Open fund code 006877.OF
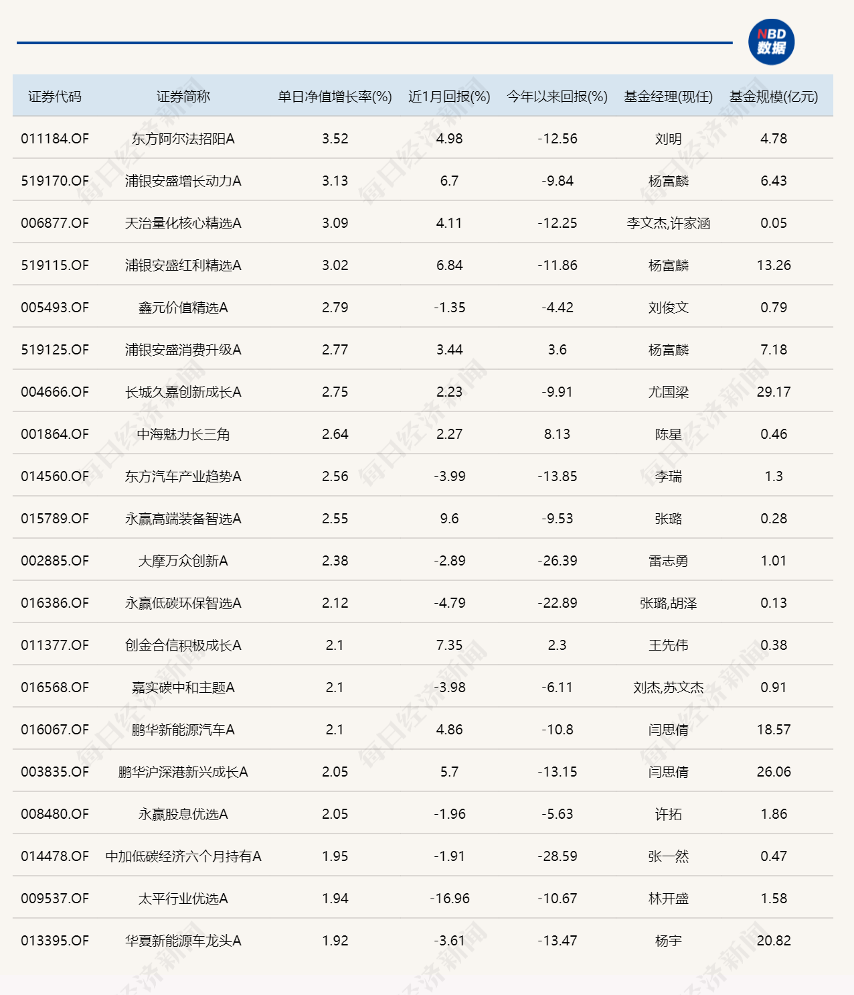Viewport: 854px width, 995px height. click(55, 223)
